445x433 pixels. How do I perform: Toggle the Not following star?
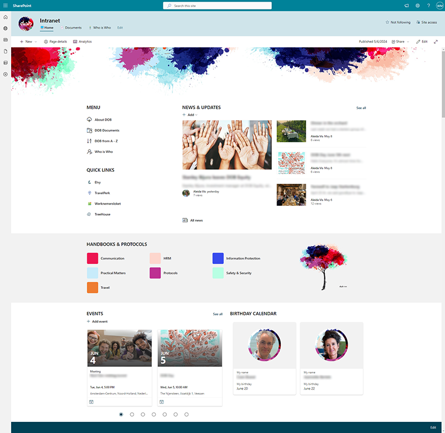(x=398, y=22)
